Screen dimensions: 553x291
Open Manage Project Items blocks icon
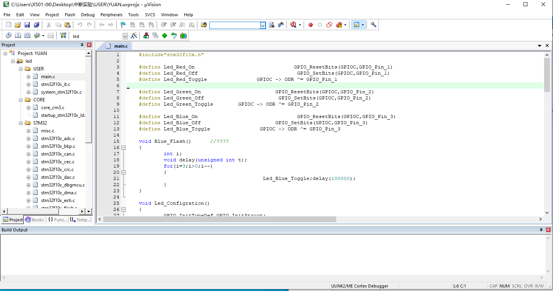point(146,36)
